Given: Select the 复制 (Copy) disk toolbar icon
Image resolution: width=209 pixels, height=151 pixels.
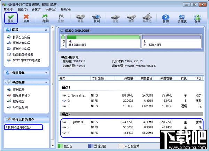Looking at the screenshot, I should [96, 18].
